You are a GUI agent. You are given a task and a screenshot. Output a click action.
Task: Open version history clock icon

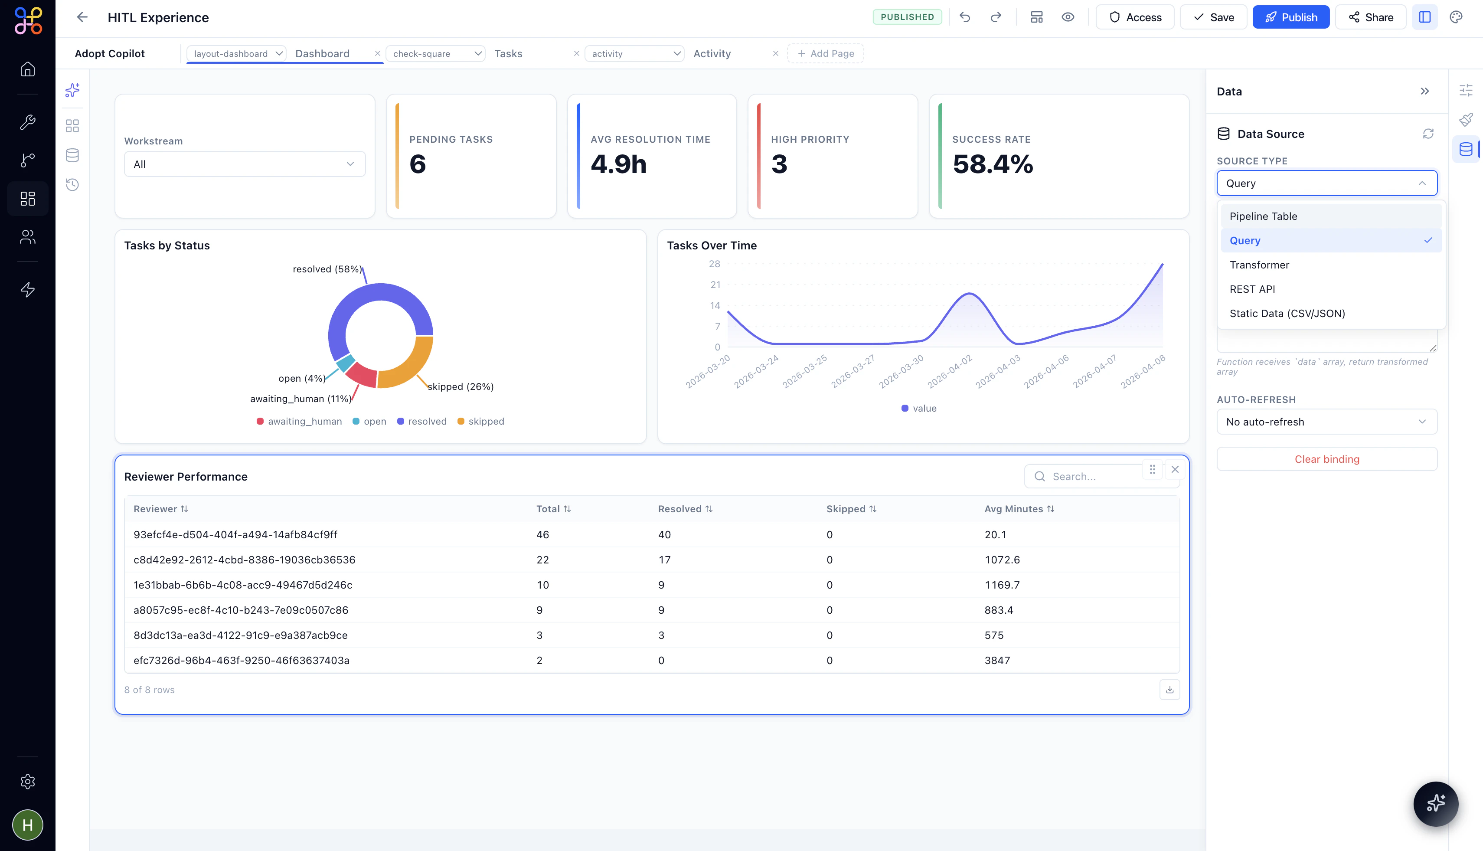coord(72,185)
